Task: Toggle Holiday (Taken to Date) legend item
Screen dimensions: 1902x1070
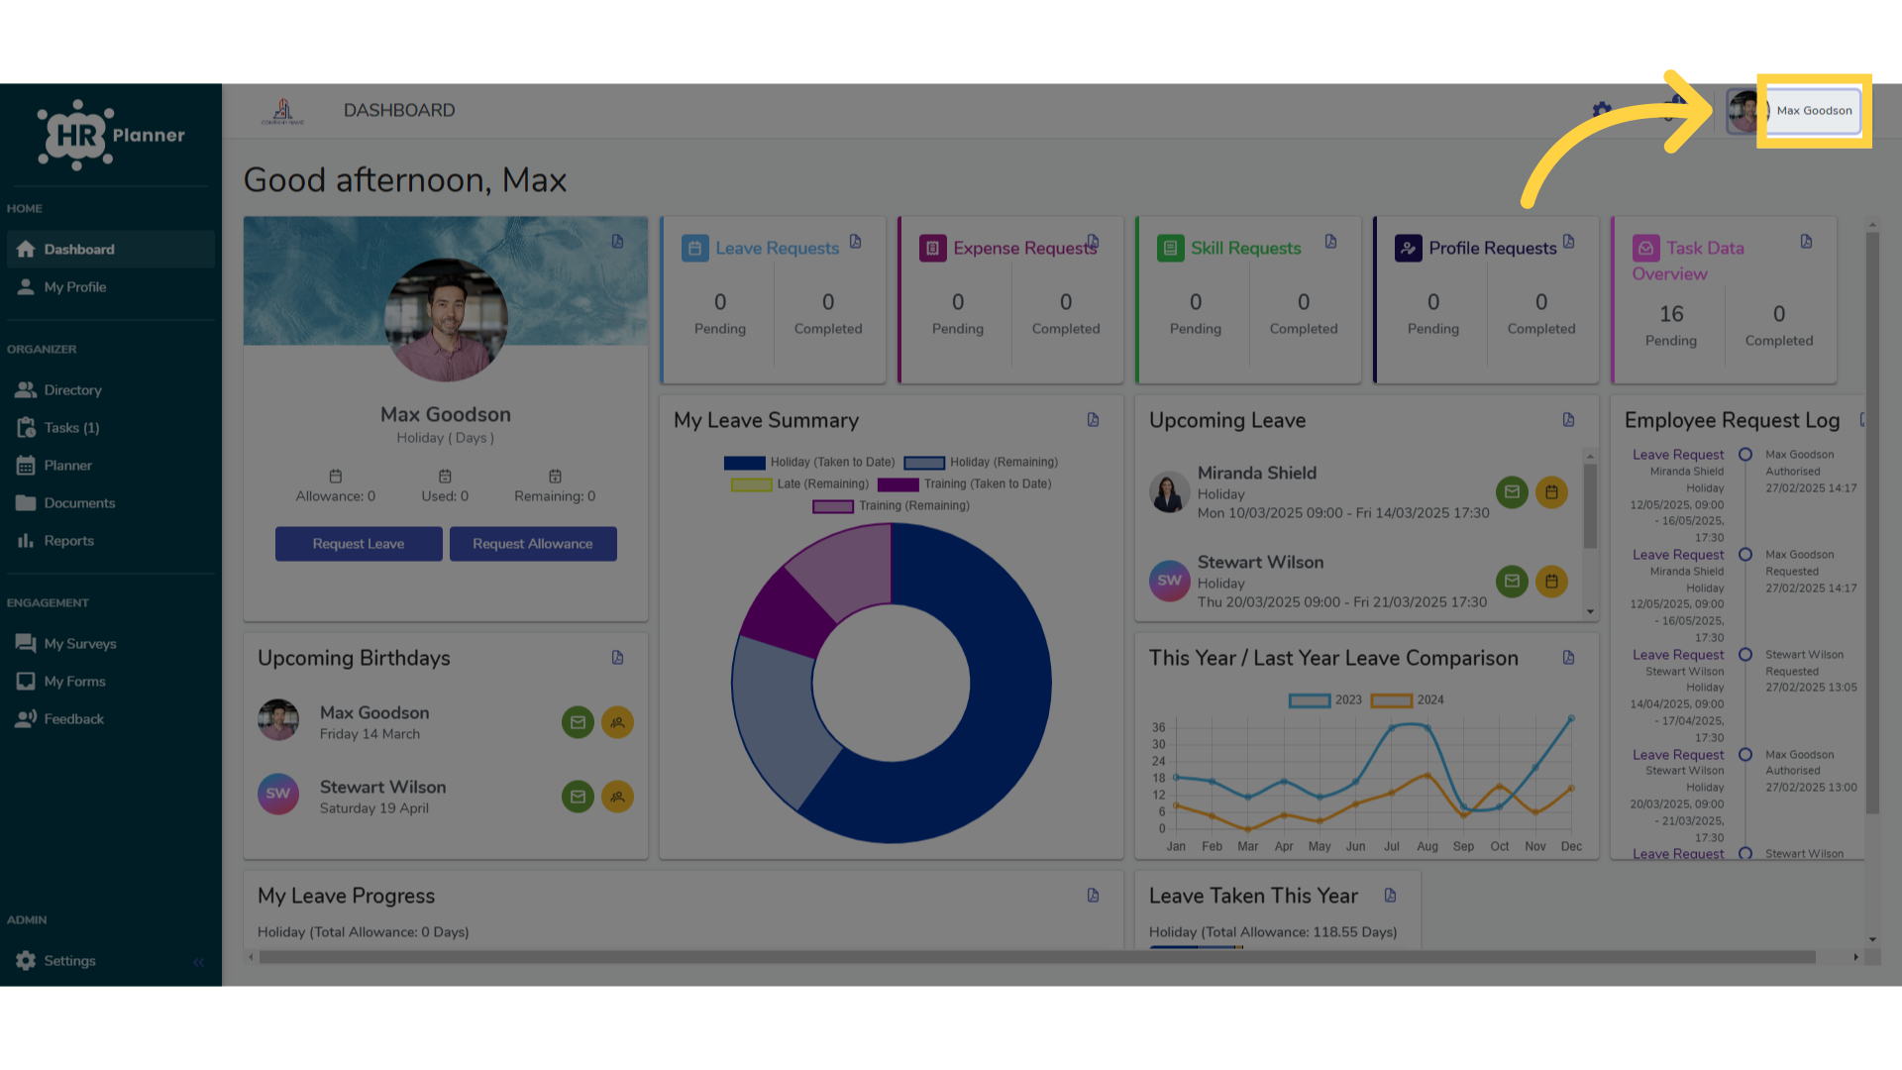Action: click(x=809, y=463)
